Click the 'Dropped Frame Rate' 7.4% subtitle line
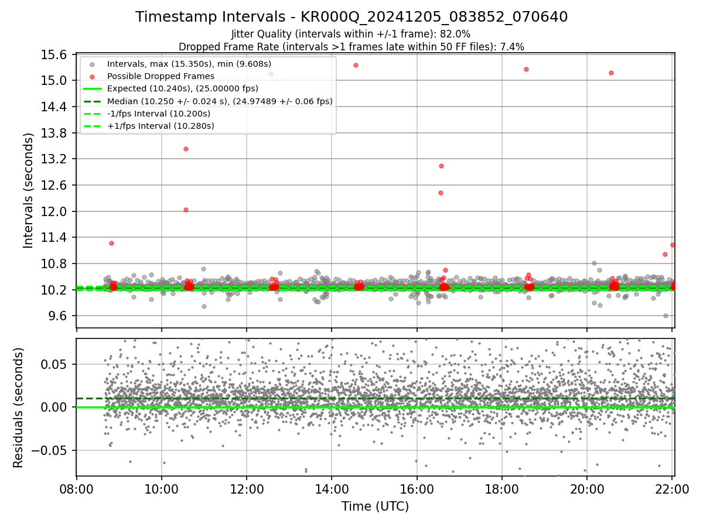This screenshot has height=527, width=703. pos(351,46)
